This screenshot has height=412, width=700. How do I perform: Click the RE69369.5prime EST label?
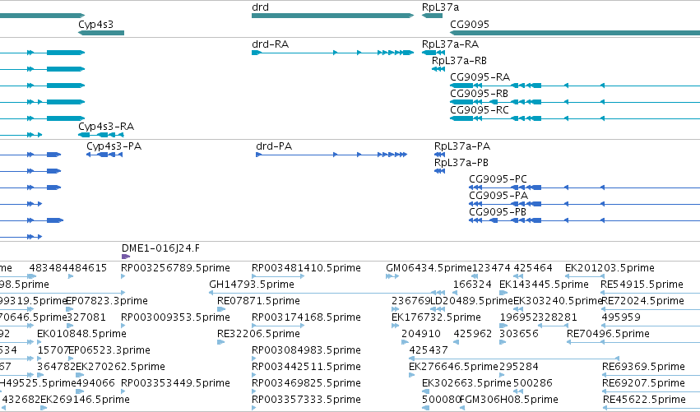pos(644,367)
